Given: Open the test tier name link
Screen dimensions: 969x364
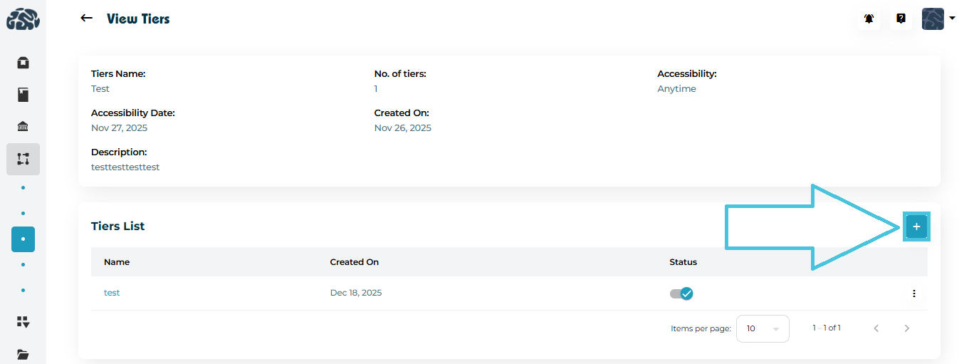Looking at the screenshot, I should tap(112, 293).
